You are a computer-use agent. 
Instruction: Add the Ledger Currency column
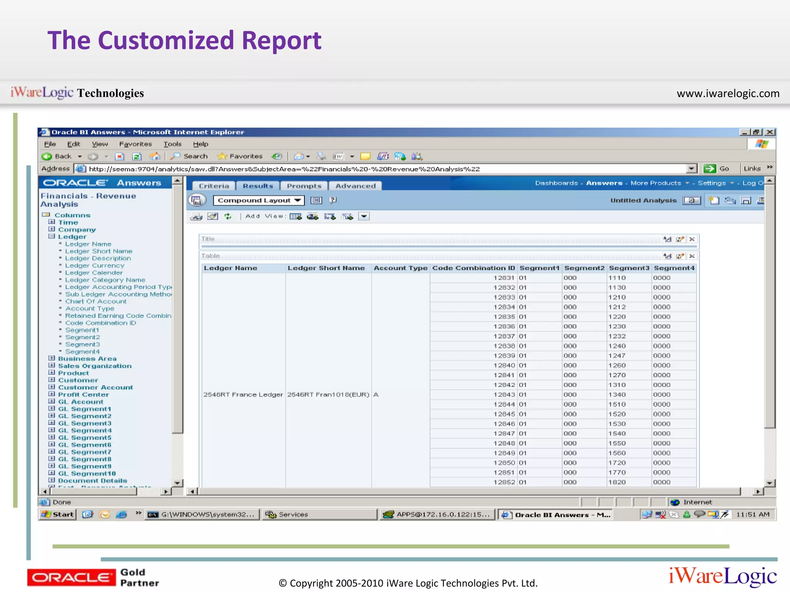pyautogui.click(x=95, y=266)
